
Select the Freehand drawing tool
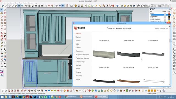(5, 17)
